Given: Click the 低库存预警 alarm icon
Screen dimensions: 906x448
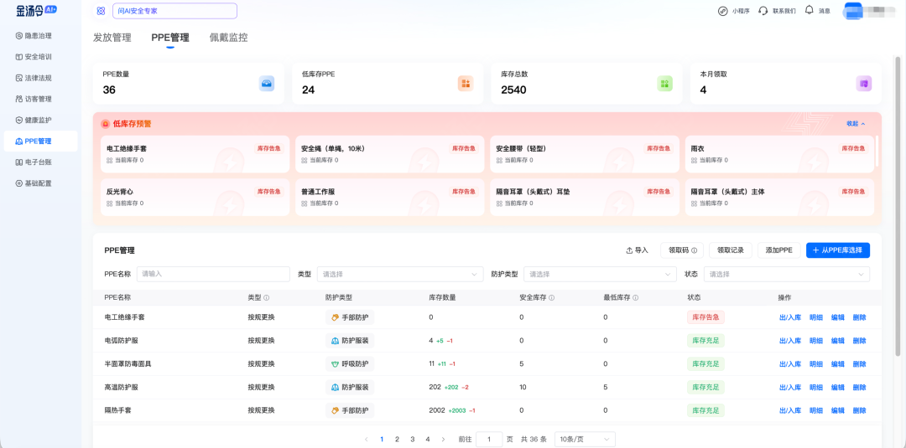Looking at the screenshot, I should tap(106, 124).
